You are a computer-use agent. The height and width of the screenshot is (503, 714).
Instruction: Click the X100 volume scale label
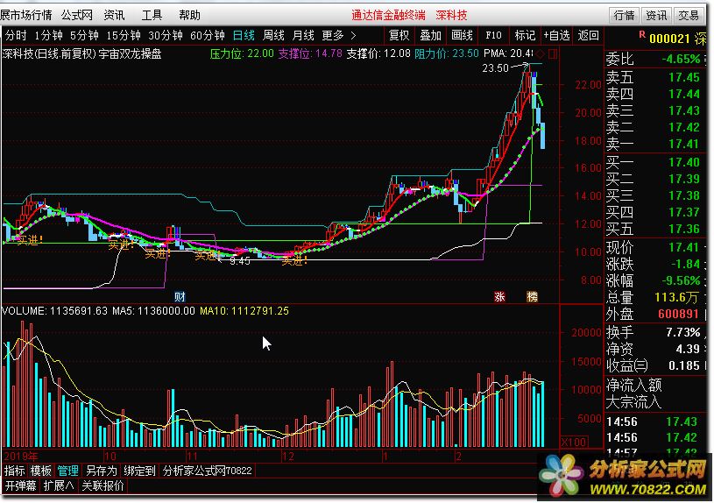click(x=572, y=443)
